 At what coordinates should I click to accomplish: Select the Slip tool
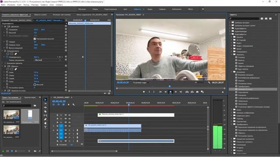pyautogui.click(x=45, y=115)
